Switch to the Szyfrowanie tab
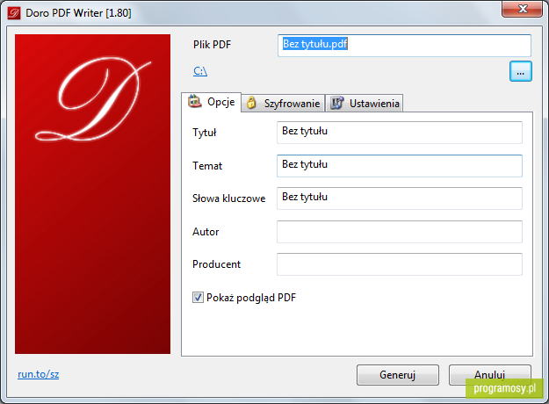 pyautogui.click(x=283, y=104)
